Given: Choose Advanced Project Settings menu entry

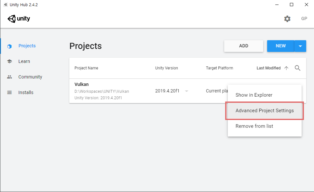Looking at the screenshot, I should click(265, 111).
